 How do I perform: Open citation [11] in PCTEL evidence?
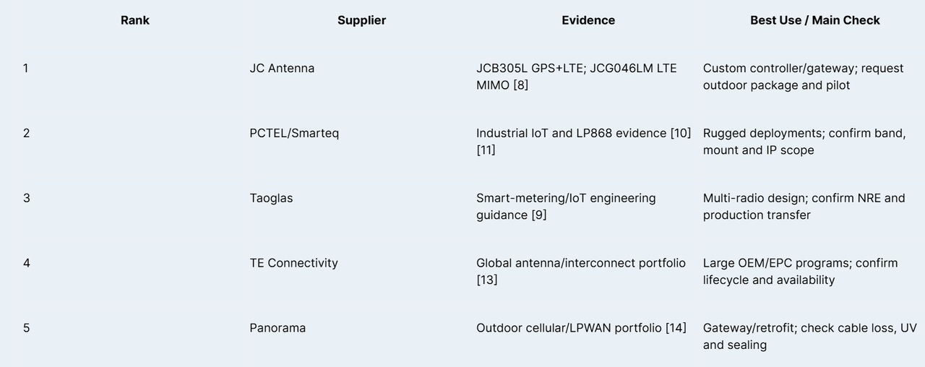click(x=486, y=150)
